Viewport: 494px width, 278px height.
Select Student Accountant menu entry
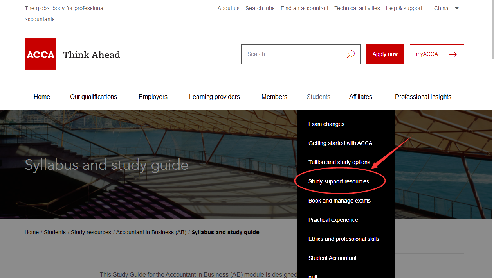pyautogui.click(x=332, y=258)
